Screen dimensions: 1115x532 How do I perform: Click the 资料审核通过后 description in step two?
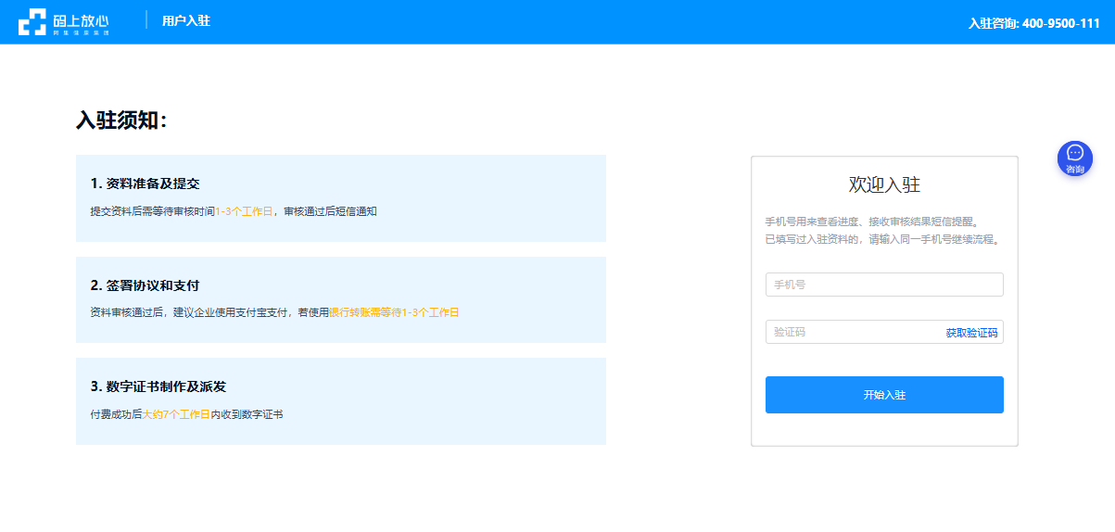pos(126,312)
